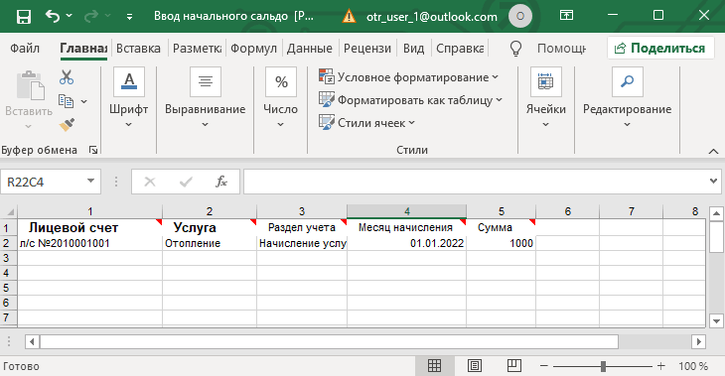
Task: Expand the formula bar
Action: 713,182
